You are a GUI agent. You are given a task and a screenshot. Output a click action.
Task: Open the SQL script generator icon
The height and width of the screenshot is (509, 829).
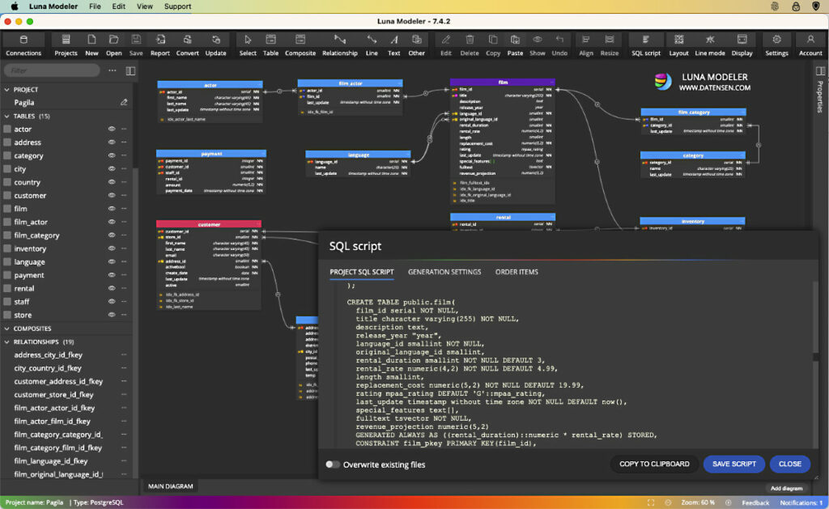(644, 42)
